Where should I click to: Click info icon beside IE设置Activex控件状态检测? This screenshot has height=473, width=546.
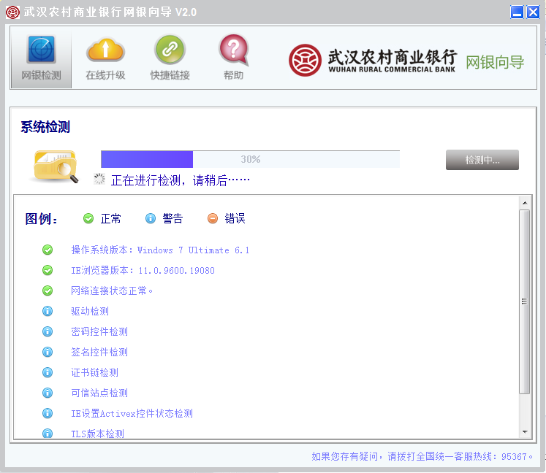coord(48,413)
